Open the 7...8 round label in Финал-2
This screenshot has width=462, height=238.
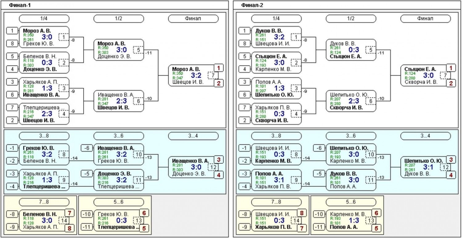point(276,202)
